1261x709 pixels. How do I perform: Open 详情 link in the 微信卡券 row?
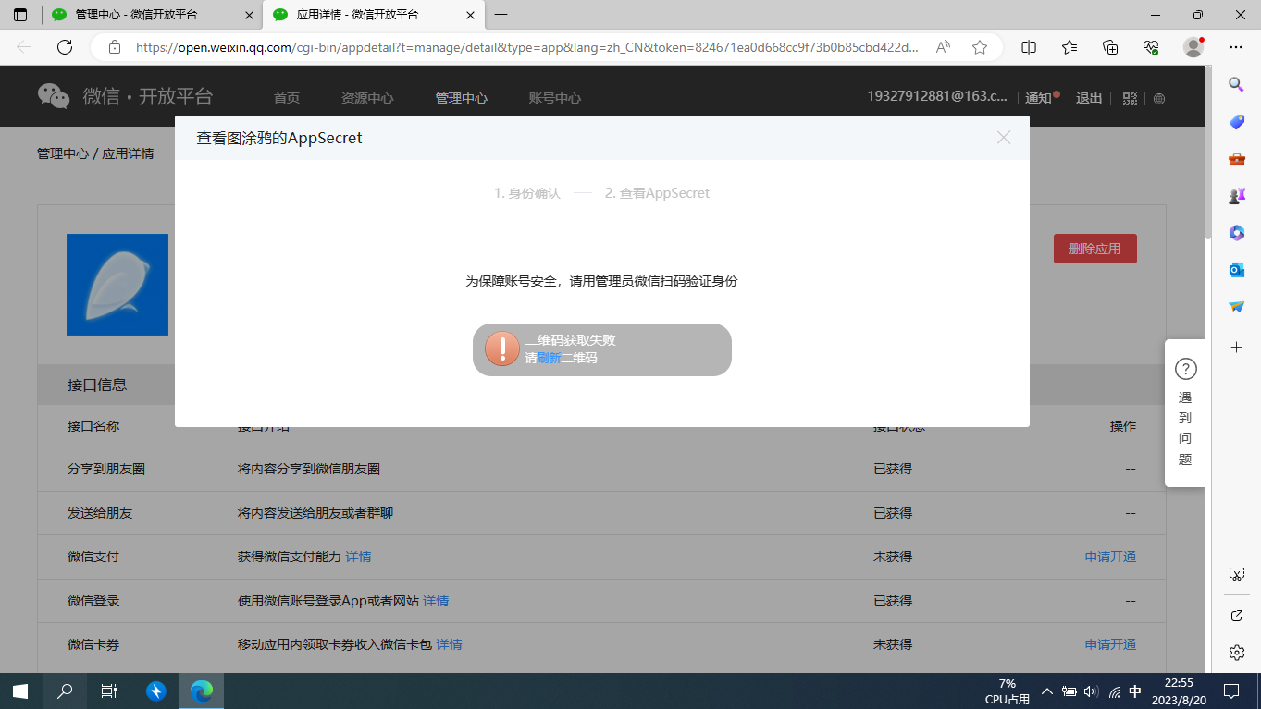[x=449, y=644]
